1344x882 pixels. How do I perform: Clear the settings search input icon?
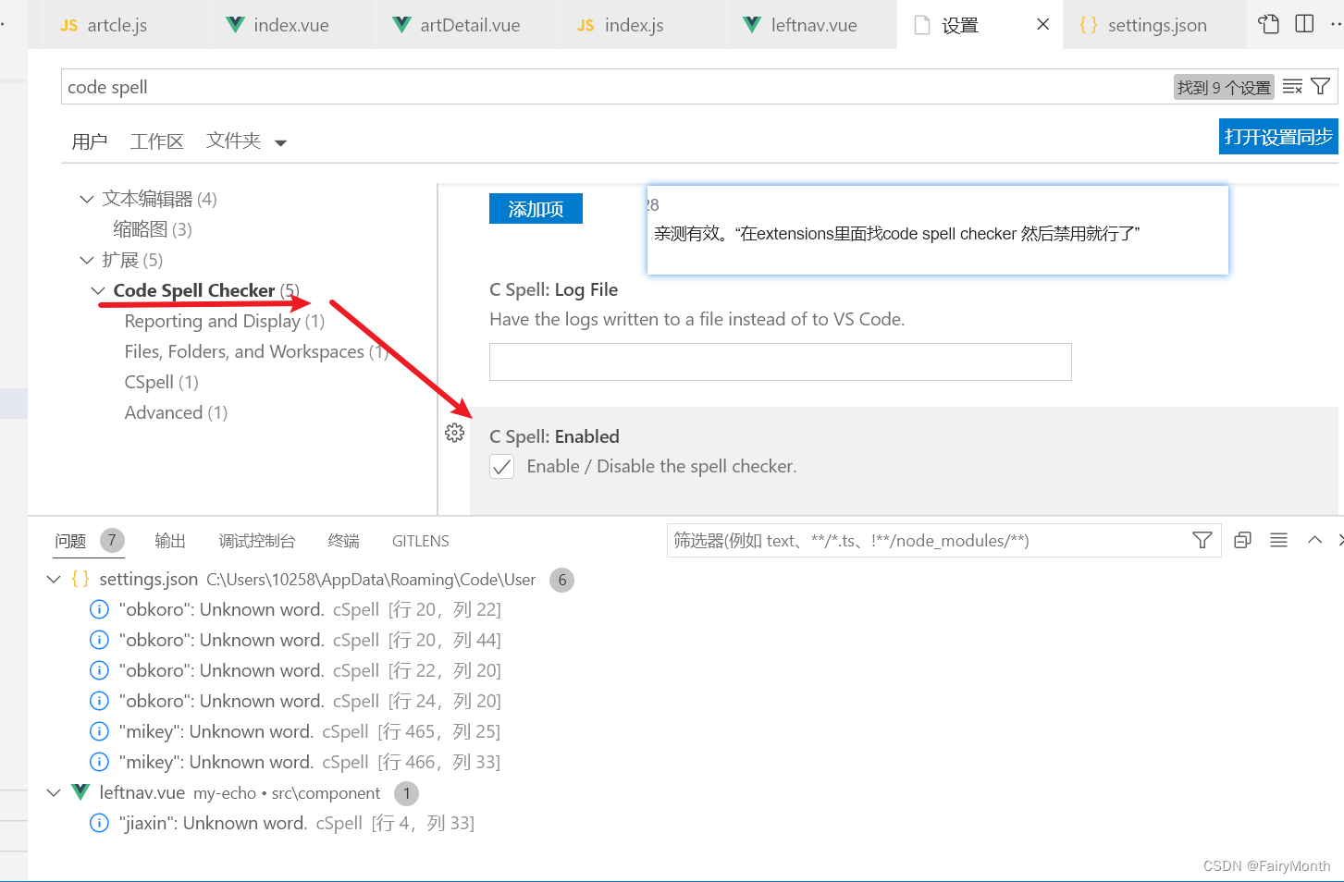pyautogui.click(x=1292, y=87)
